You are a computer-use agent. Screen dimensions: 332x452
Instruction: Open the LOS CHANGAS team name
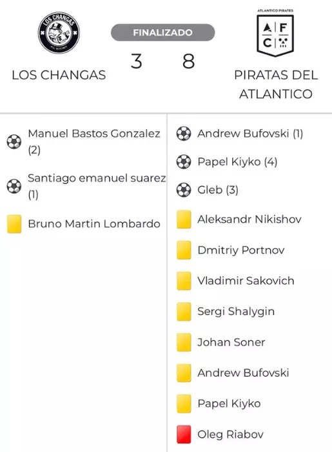[59, 75]
